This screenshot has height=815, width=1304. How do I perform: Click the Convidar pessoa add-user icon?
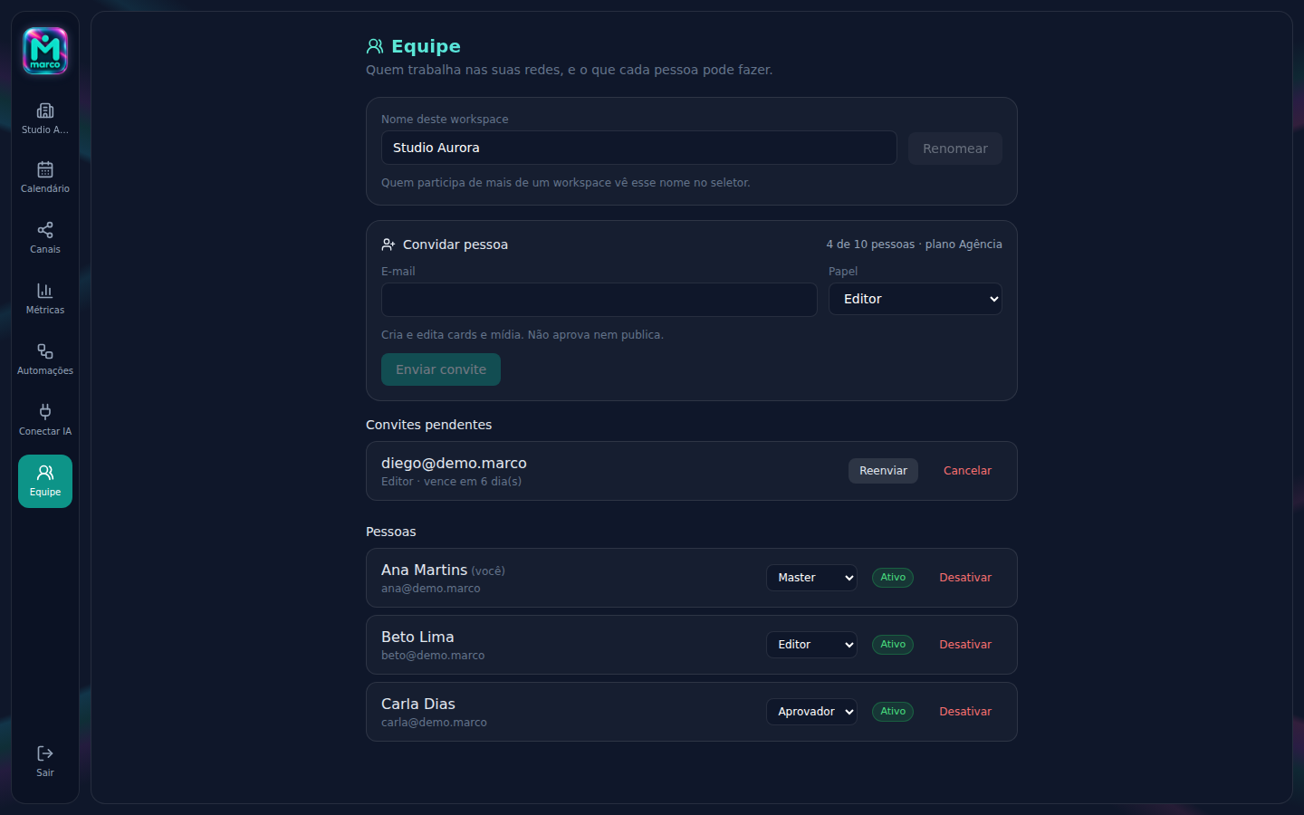tap(388, 244)
